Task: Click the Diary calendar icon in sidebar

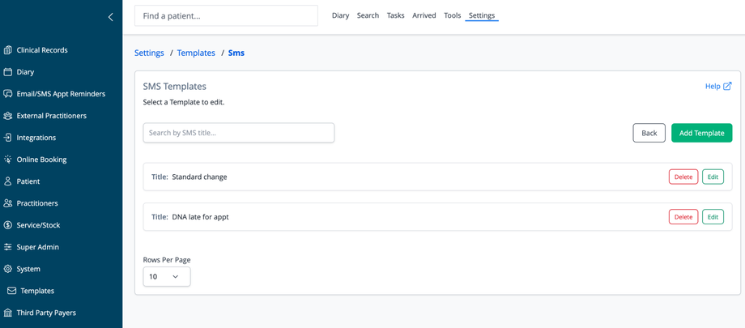Action: 8,72
